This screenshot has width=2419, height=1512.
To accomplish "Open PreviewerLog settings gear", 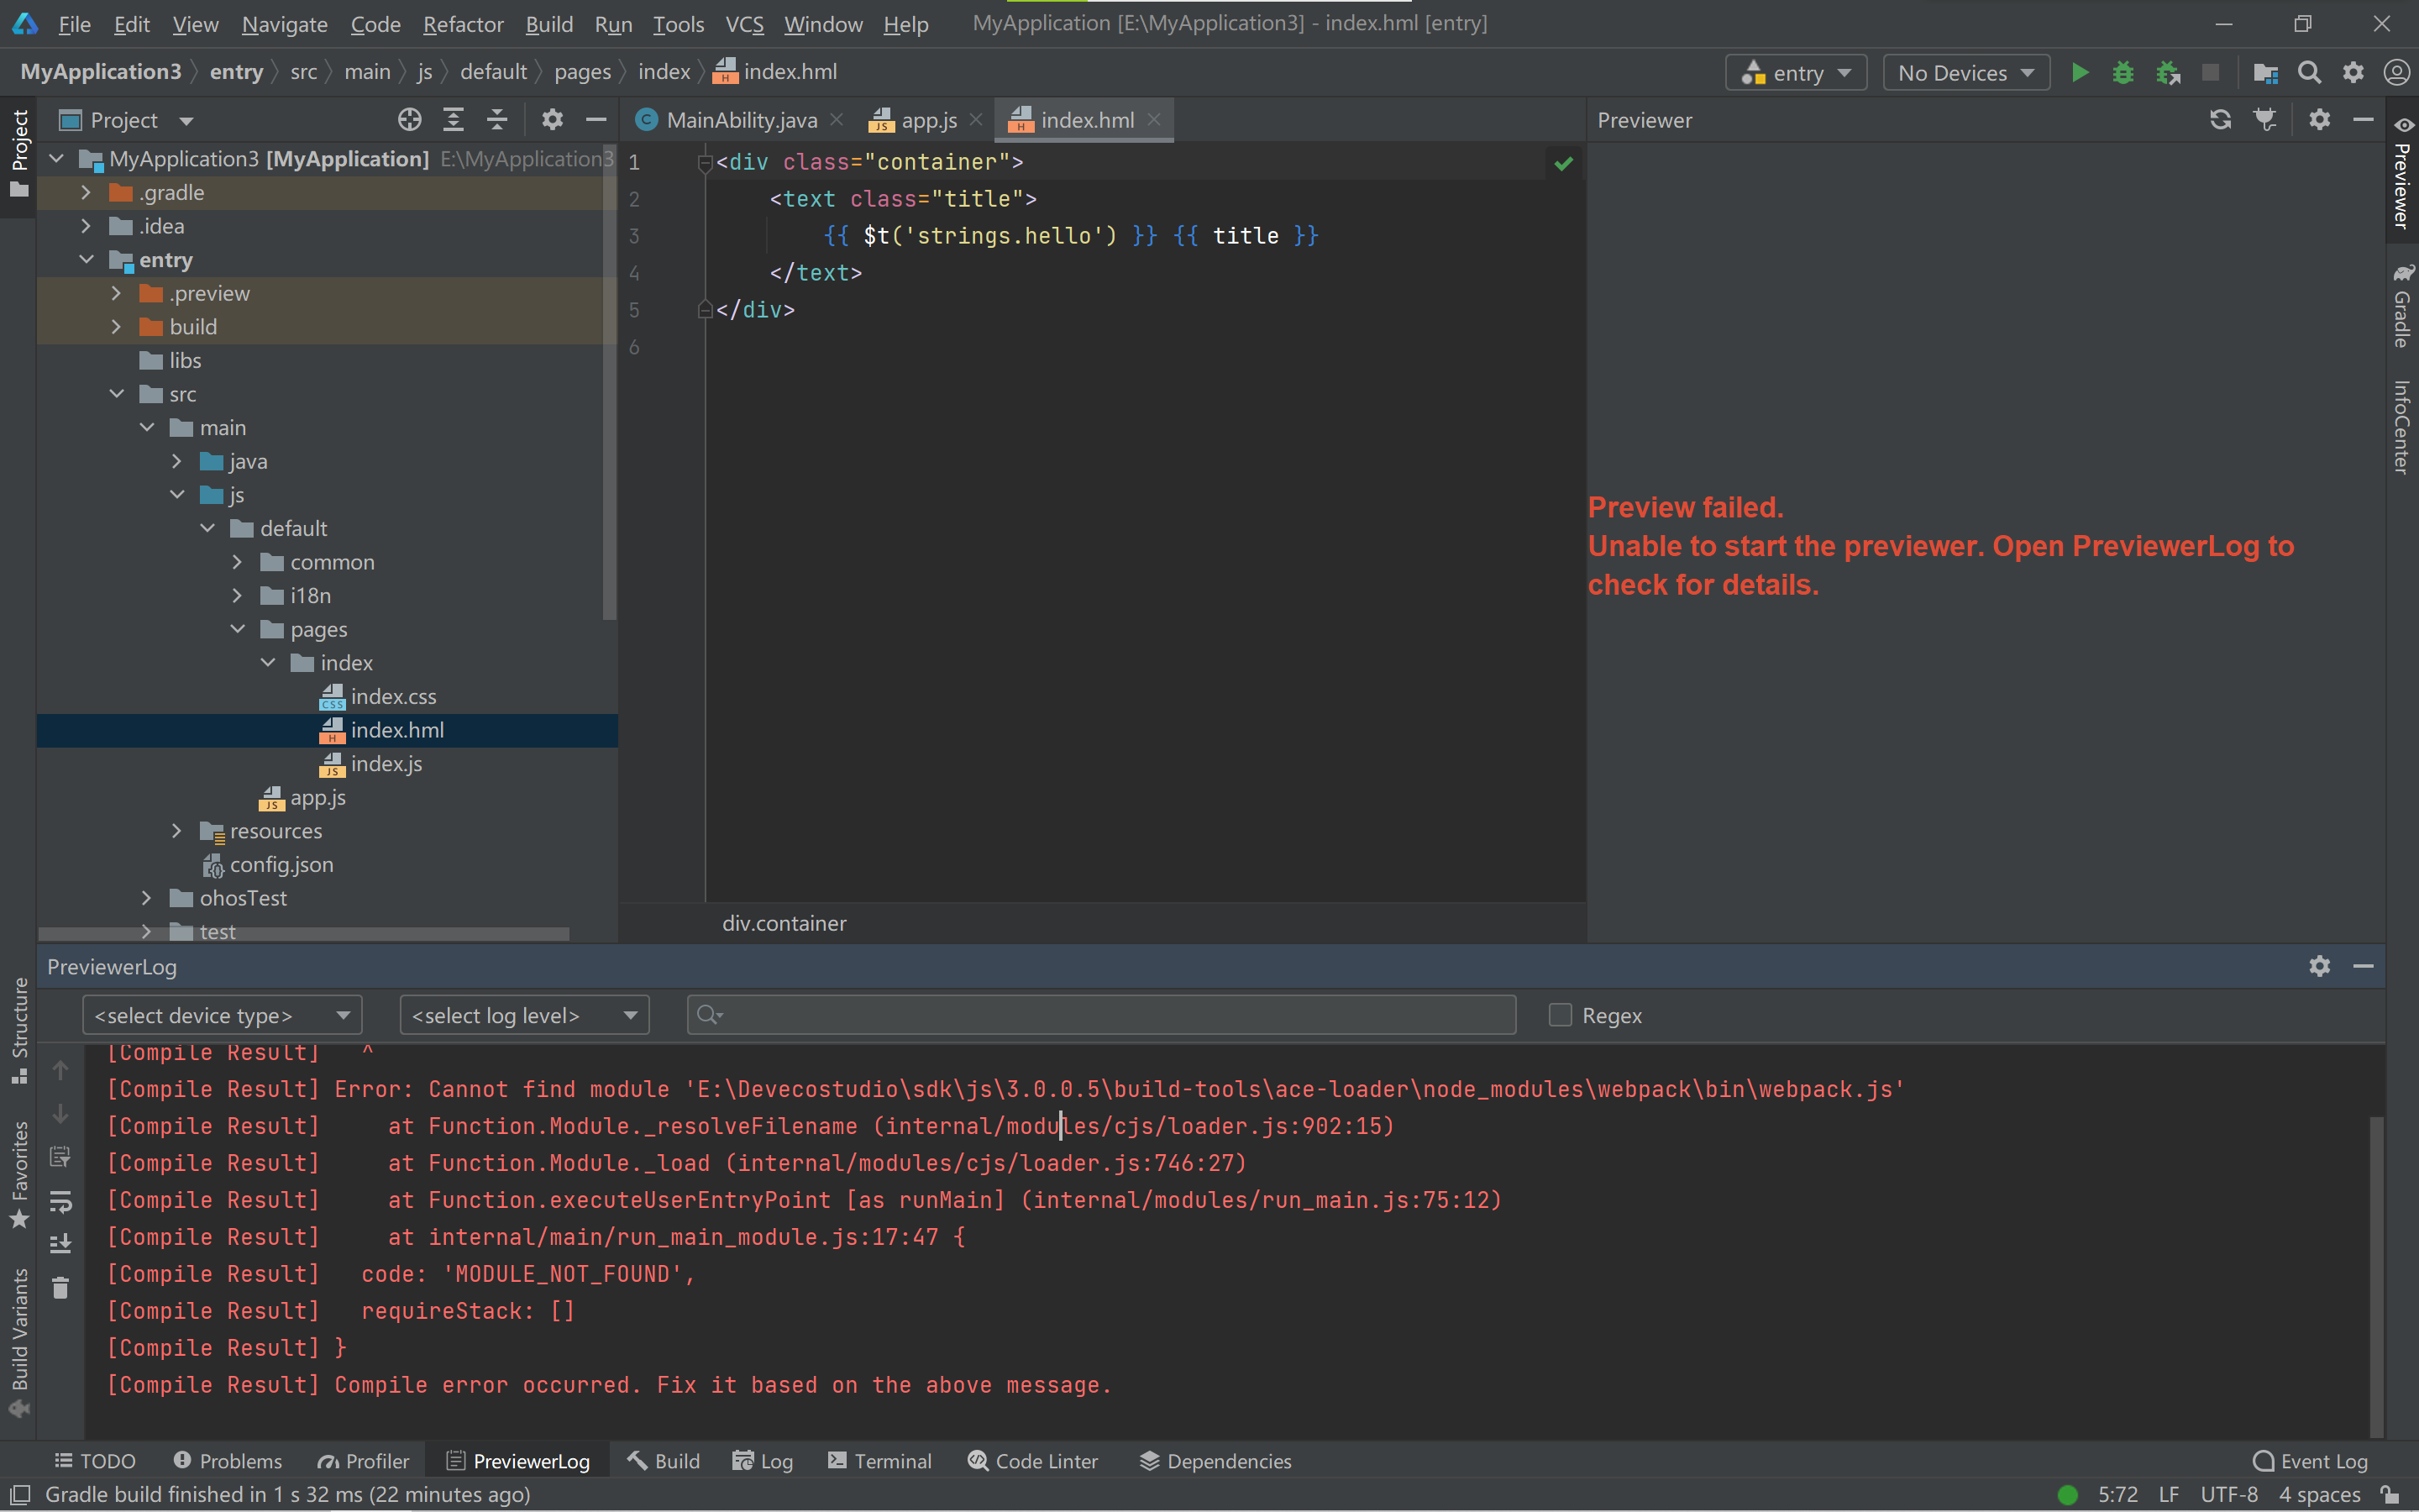I will coord(2319,966).
